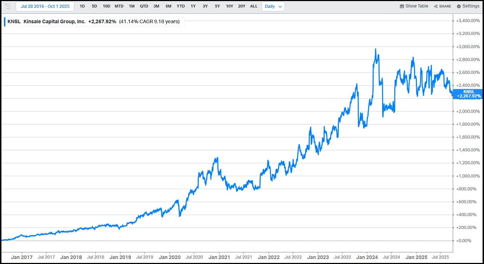The height and width of the screenshot is (264, 484).
Task: Click the +3,400.00% axis label
Action: click(x=468, y=21)
